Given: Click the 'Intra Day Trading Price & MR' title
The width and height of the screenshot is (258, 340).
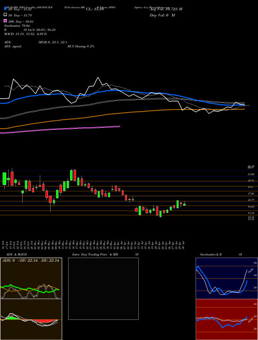Looking at the screenshot, I should (95, 254).
